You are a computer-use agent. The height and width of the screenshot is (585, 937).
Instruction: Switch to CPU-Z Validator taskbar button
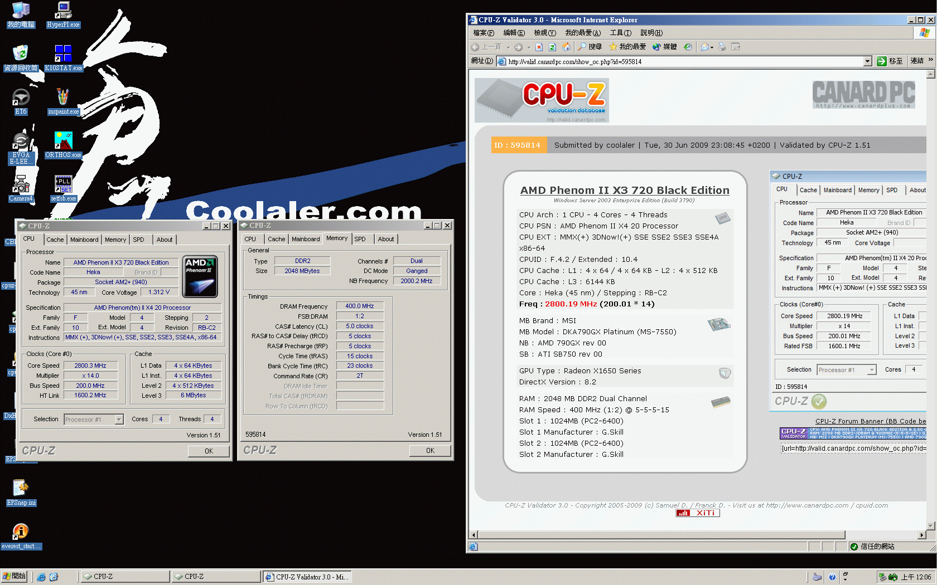click(x=306, y=577)
